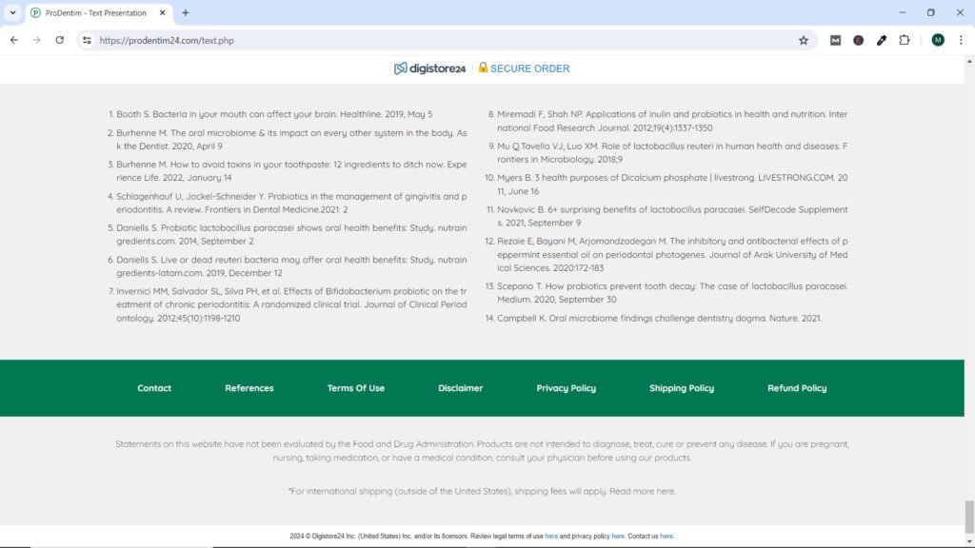975x548 pixels.
Task: Click the Digistore24 logo
Action: tap(428, 68)
